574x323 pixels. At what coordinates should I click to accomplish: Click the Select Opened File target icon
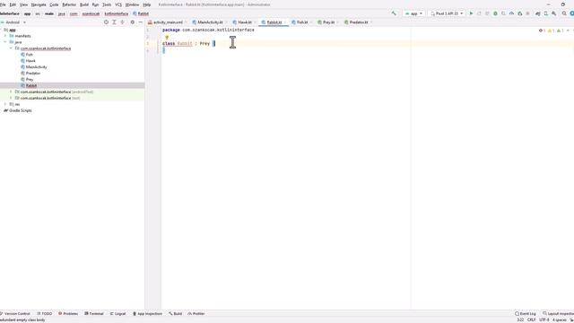coord(106,22)
